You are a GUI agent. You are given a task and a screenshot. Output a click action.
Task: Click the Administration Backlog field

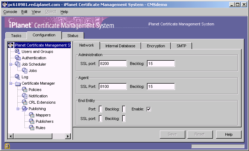[161, 64]
